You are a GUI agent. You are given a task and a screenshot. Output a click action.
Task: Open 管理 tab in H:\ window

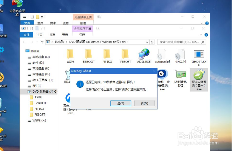pos(83,23)
